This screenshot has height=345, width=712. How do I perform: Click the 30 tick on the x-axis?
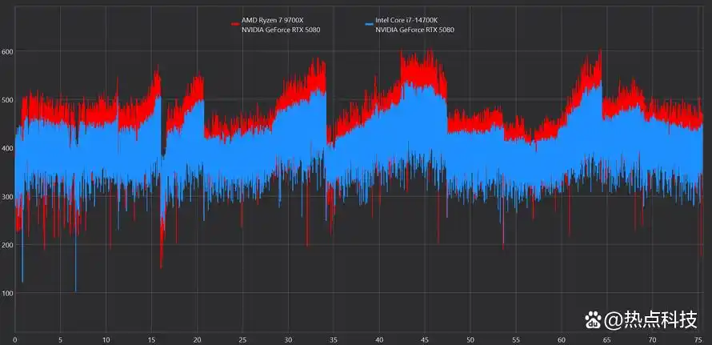pyautogui.click(x=288, y=339)
